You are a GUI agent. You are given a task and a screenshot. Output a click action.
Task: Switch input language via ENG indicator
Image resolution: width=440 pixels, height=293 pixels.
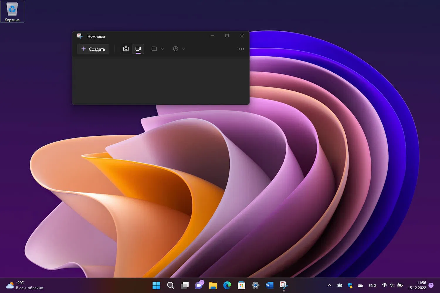click(x=373, y=286)
